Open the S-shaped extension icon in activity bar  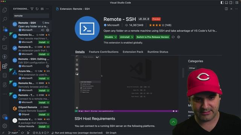pyautogui.click(x=5, y=85)
